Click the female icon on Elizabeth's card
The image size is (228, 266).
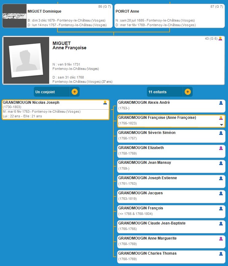click(221, 148)
